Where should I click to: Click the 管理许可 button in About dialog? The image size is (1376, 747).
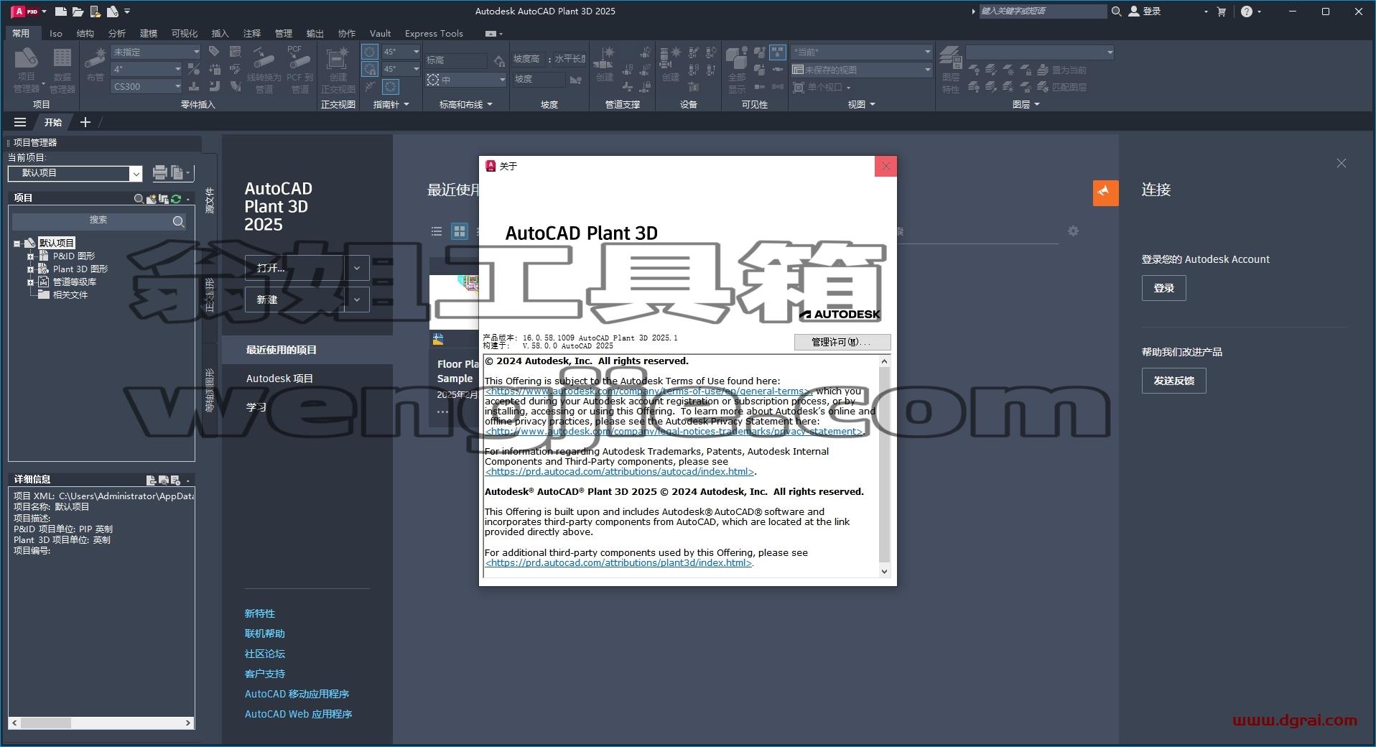point(842,342)
